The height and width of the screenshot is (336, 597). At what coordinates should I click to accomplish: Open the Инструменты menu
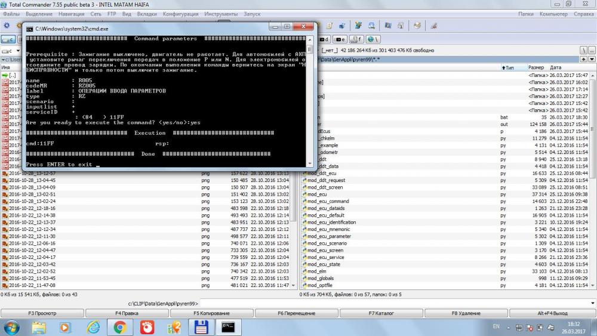pyautogui.click(x=221, y=14)
